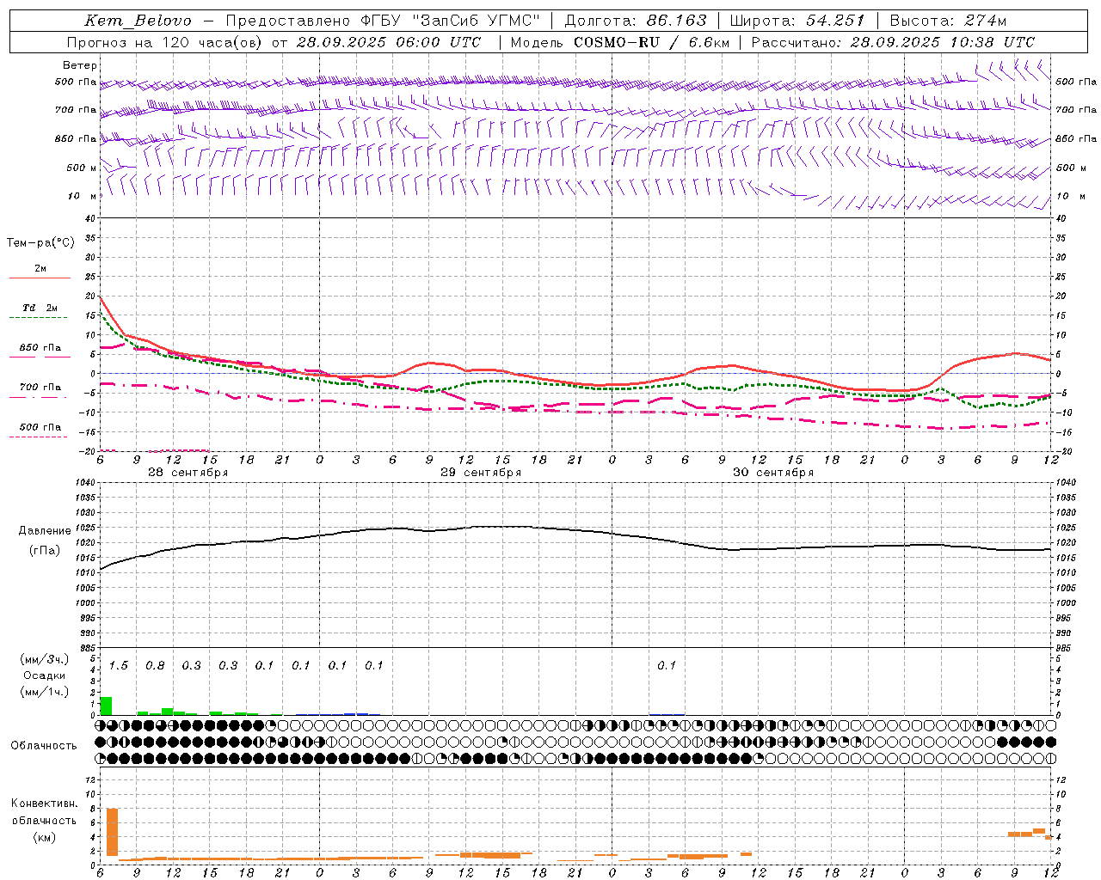The width and height of the screenshot is (1101, 880).
Task: Click the 500 гПа temperature legend entry
Action: [x=40, y=428]
